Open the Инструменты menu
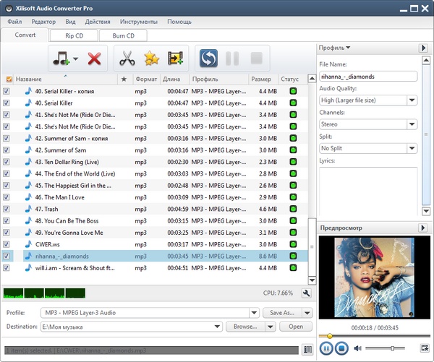 click(x=139, y=22)
